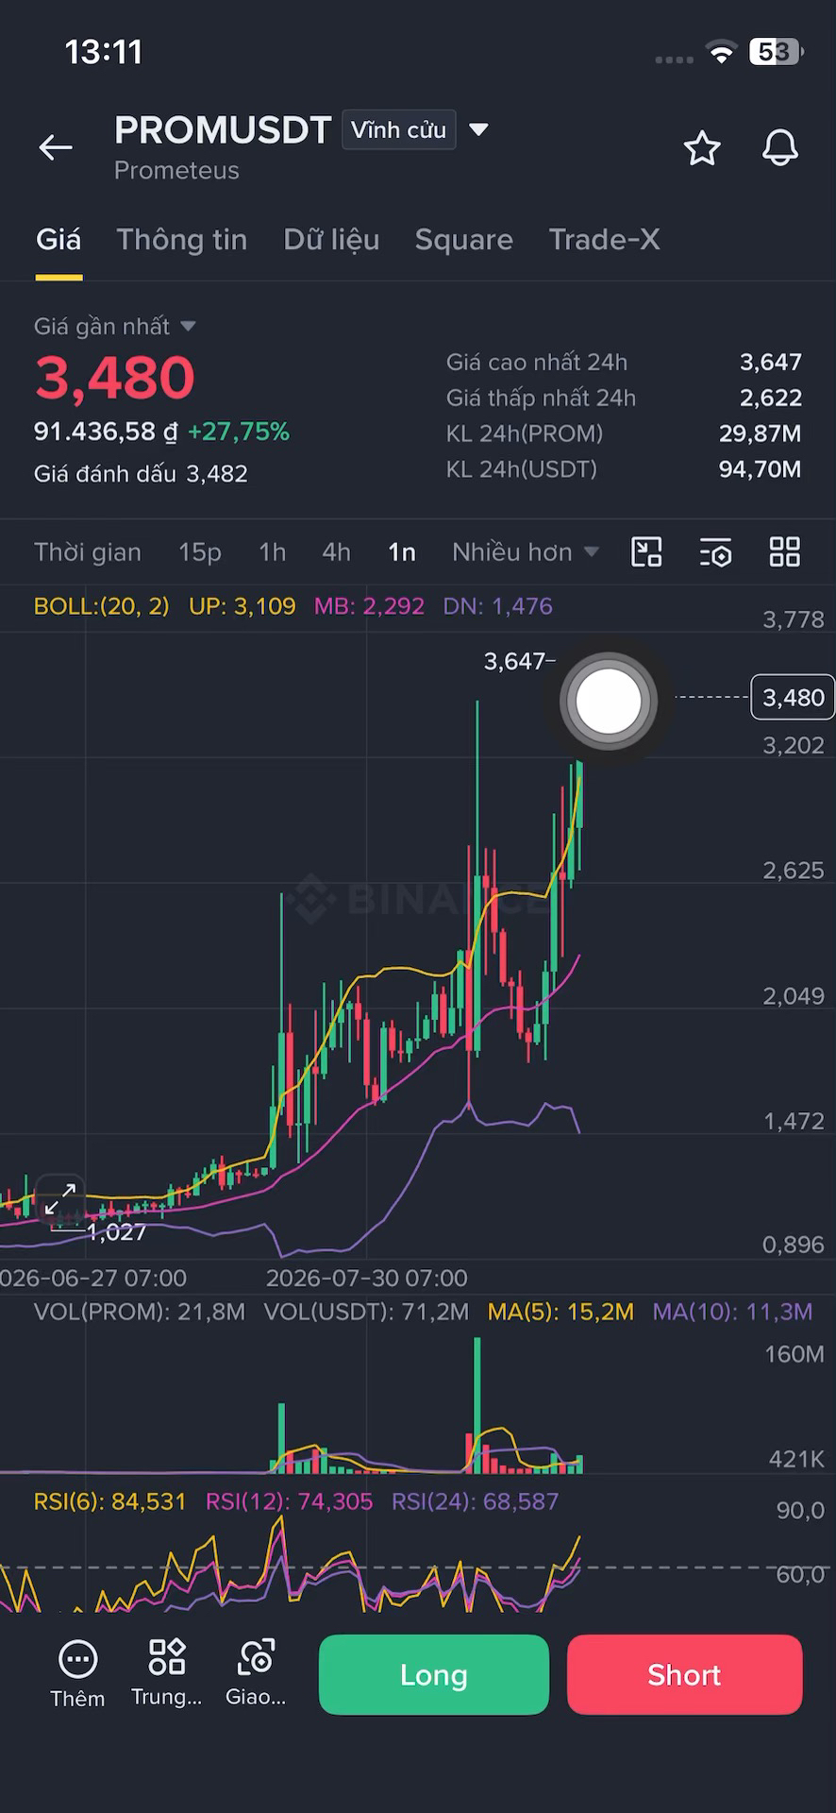Open the Thêm more options icon
Viewport: 836px width, 1813px height.
click(77, 1674)
